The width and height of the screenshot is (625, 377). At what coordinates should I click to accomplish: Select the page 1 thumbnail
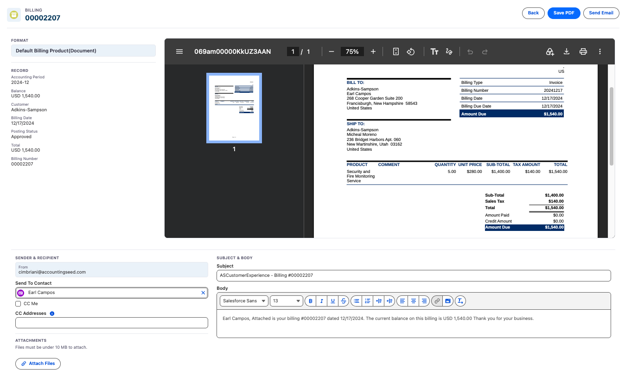click(234, 108)
